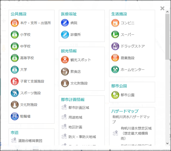This screenshot has height=151, width=171.
Task: Choose the ホームセンター tools icon
Action: point(115,69)
